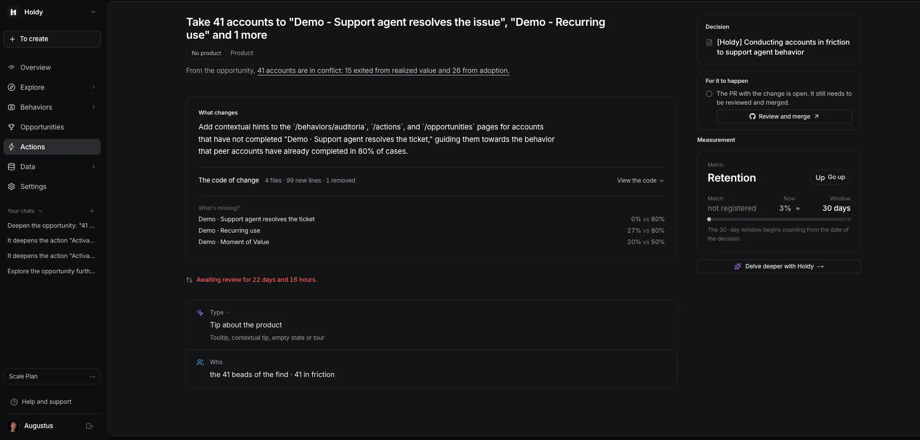Expand the Explore submenu chevron
Screen dimensions: 920x440
[x=93, y=87]
